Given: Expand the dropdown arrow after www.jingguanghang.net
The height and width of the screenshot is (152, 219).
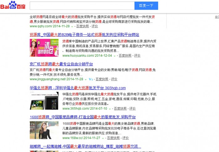Looking at the screenshot, I should [x=86, y=79].
